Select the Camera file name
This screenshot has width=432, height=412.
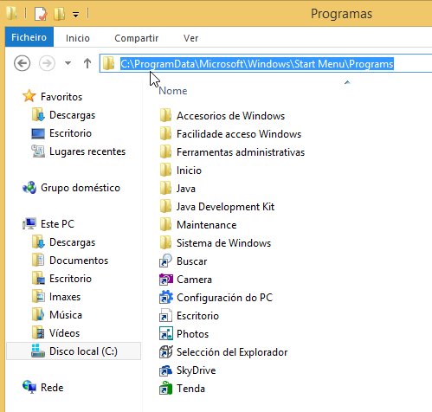tap(194, 280)
